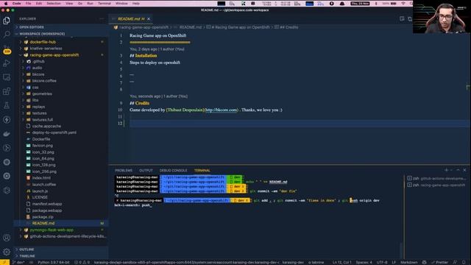
Task: Click the Python interpreter status item
Action: coord(54,262)
